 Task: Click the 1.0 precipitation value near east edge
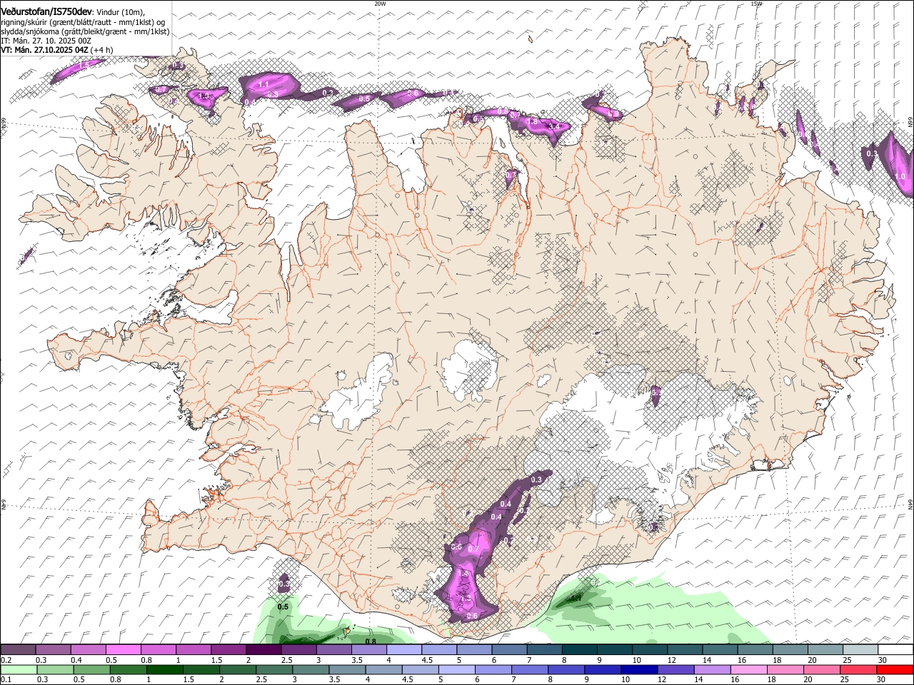pos(900,176)
